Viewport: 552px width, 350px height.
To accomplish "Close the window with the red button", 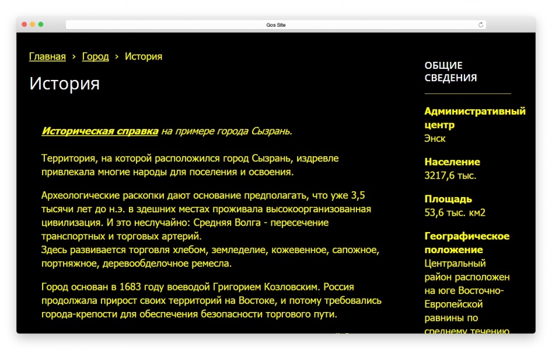I will tap(25, 24).
